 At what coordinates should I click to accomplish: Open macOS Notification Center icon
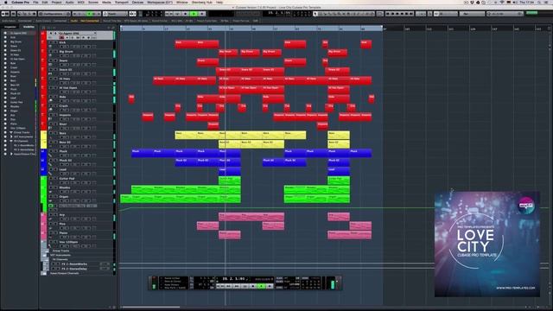tap(546, 3)
